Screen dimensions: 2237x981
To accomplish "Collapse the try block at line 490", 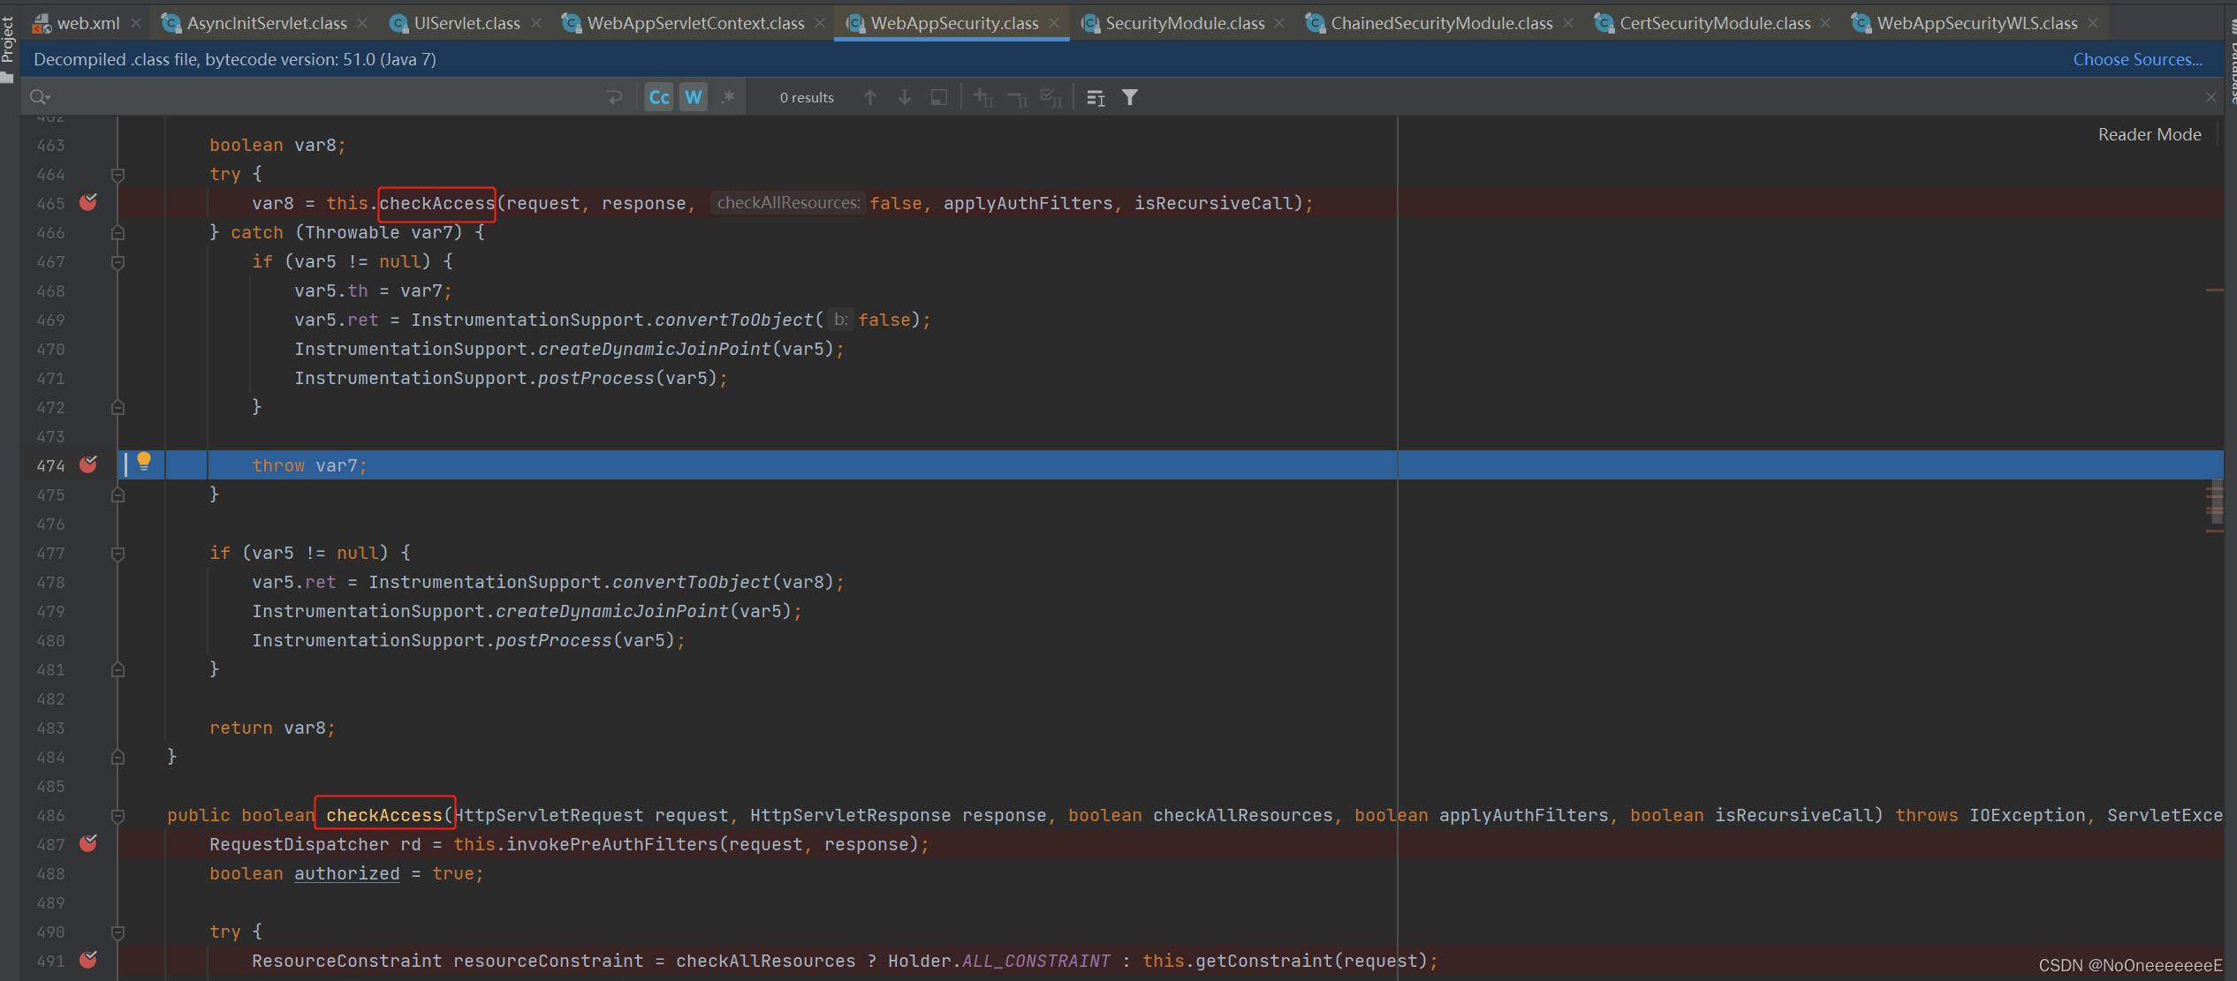I will [x=118, y=932].
